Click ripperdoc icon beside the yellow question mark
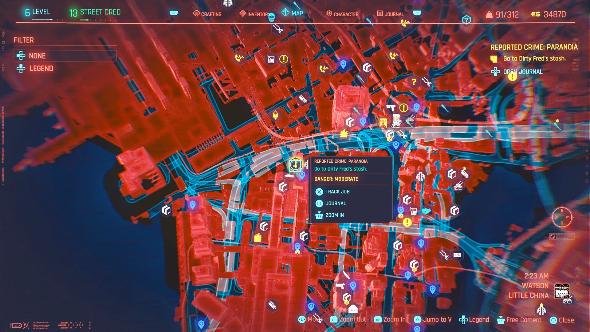 click(x=427, y=82)
